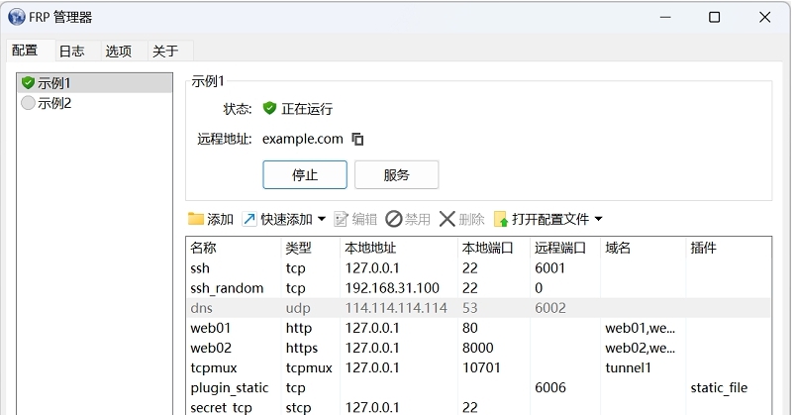Image resolution: width=794 pixels, height=415 pixels.
Task: Sort by the 本地地址 column header
Action: click(399, 248)
